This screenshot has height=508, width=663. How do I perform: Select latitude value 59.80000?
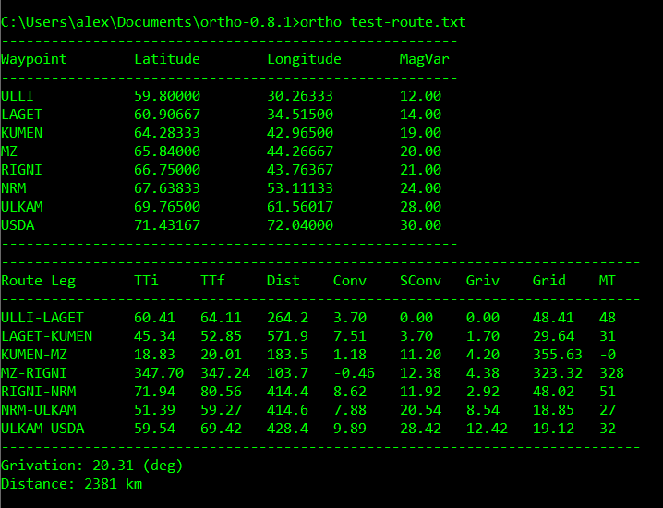[x=167, y=96]
